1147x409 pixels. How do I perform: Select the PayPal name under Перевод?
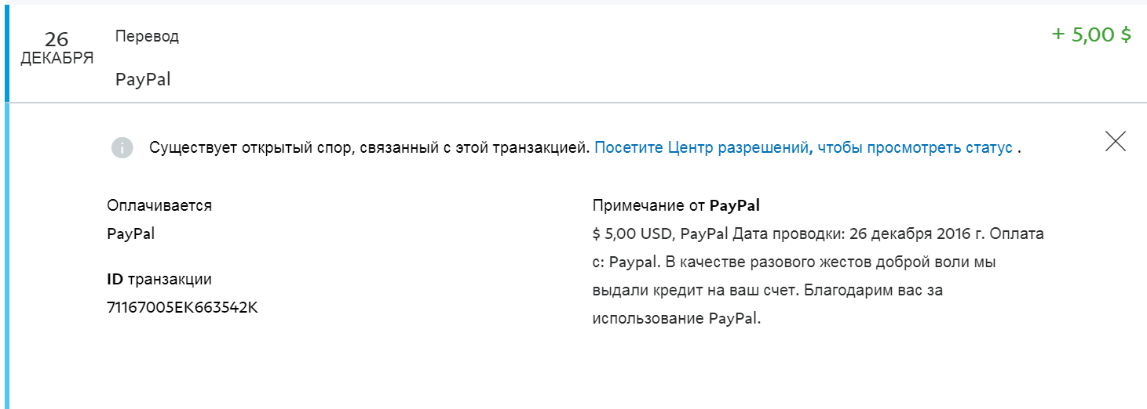pos(143,79)
